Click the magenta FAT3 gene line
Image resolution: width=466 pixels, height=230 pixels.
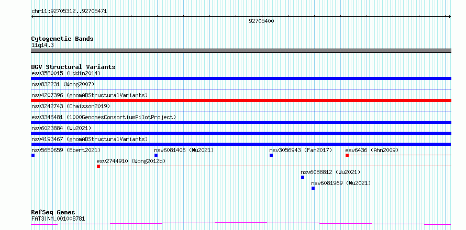(x=241, y=223)
